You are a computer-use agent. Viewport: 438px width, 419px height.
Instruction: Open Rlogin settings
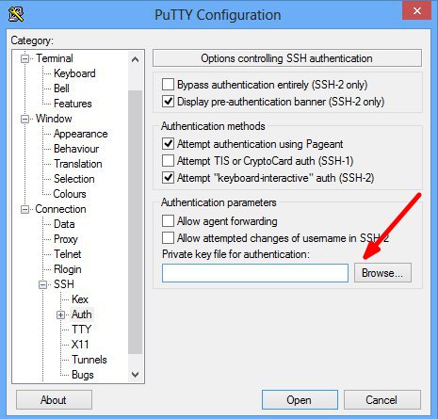pos(68,269)
